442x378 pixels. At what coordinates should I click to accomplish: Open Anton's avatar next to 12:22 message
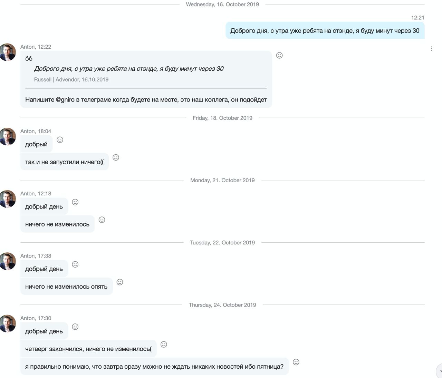7,52
